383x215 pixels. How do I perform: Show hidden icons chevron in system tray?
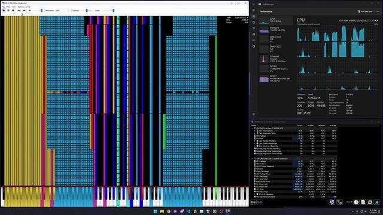tap(352, 211)
